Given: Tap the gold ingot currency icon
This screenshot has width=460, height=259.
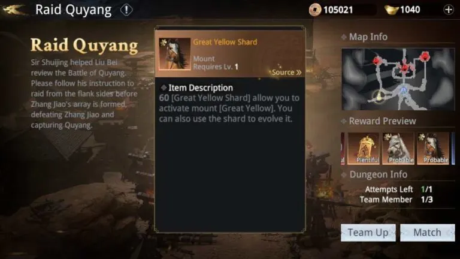Looking at the screenshot, I should tap(391, 10).
